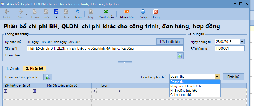Export to Excel with Xuất khẩu icon

pyautogui.click(x=106, y=12)
